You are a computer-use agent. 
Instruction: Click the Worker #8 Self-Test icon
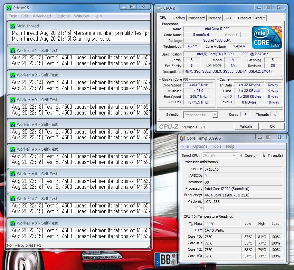click(x=13, y=223)
